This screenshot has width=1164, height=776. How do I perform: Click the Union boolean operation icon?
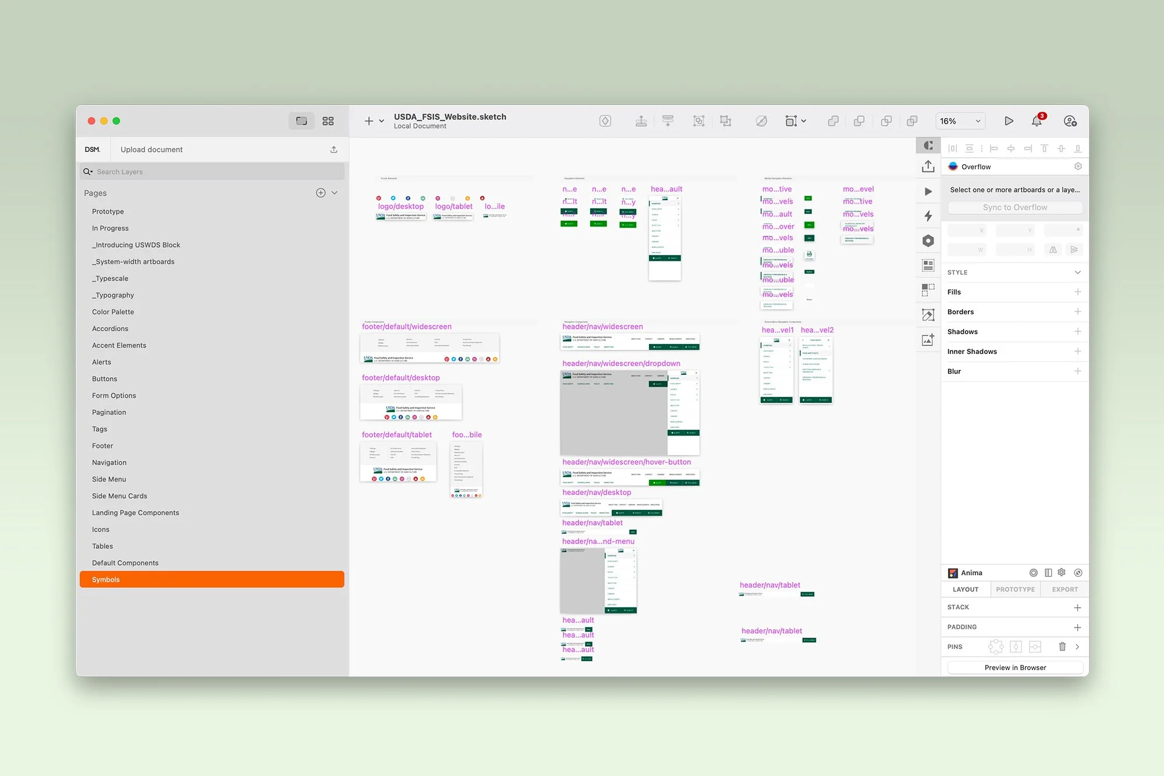(x=833, y=121)
